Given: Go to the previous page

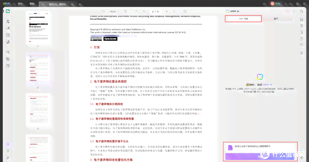Looking at the screenshot, I should pos(144,12).
